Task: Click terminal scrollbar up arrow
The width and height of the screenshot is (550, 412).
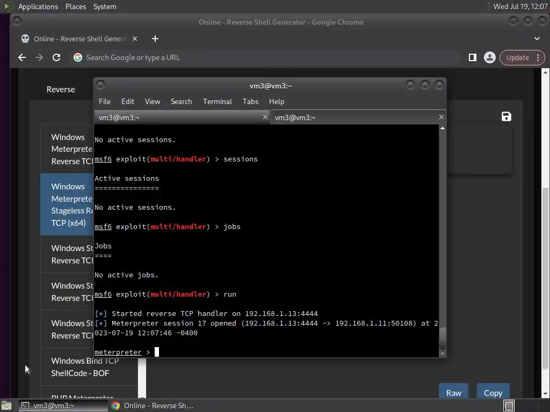Action: pos(443,128)
